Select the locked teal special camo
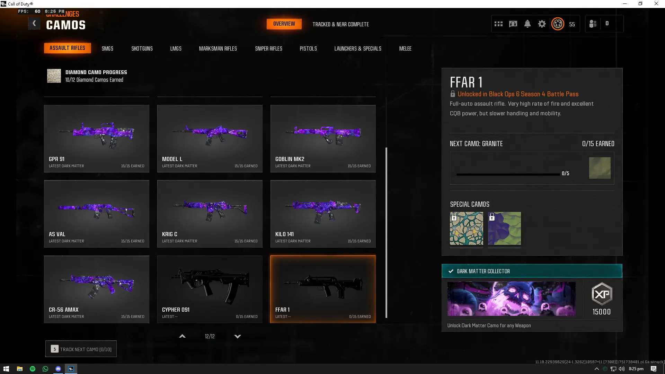Viewport: 665px width, 374px height. 466,229
